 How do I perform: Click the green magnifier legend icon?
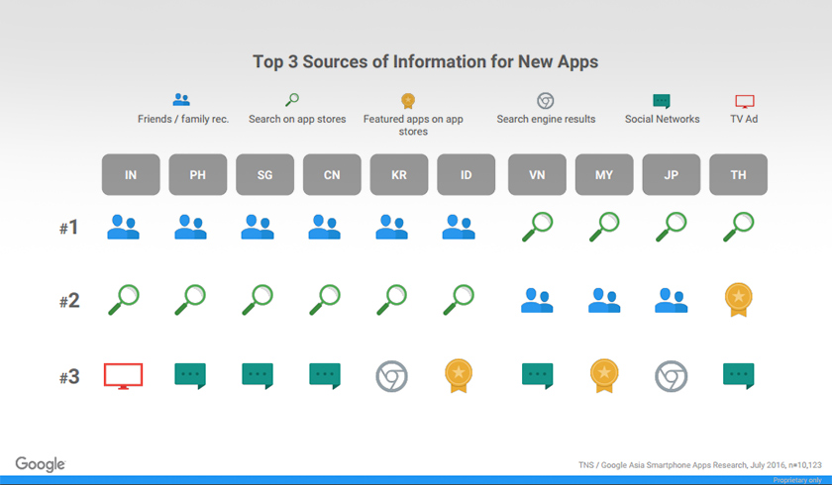[292, 100]
